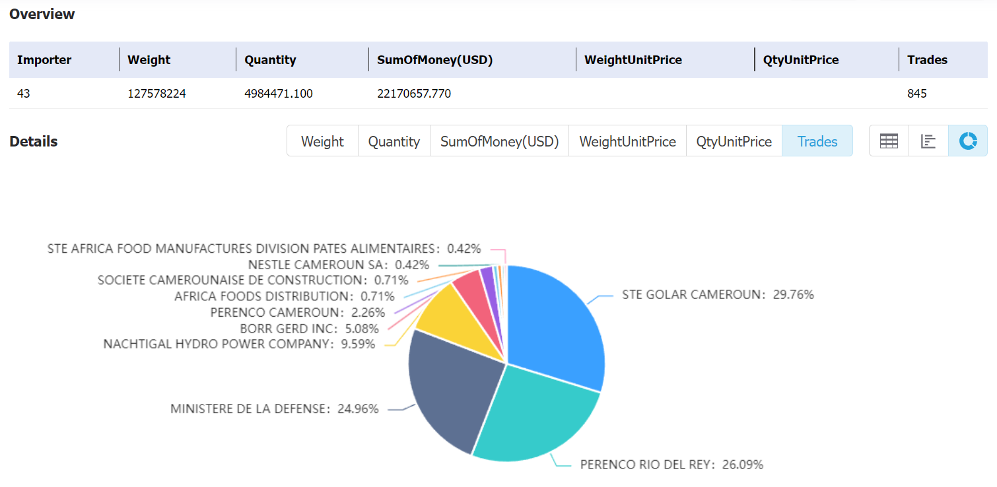997x487 pixels.
Task: Select the Trades tab
Action: [x=817, y=141]
